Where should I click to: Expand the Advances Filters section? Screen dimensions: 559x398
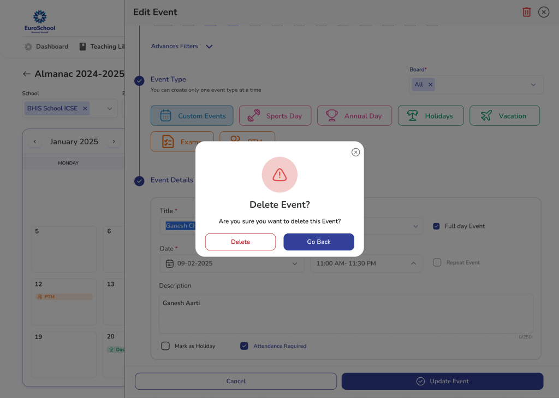pos(209,46)
